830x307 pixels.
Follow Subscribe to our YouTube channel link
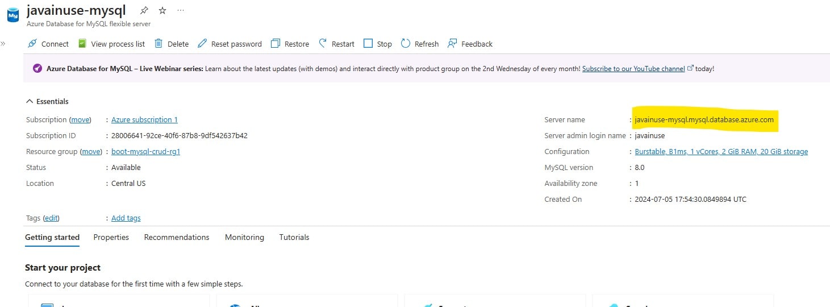(633, 68)
